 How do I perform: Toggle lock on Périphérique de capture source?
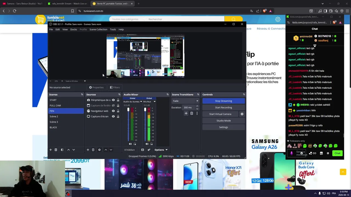118,100
